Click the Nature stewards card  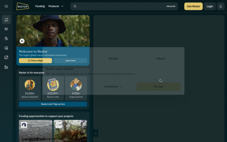click(x=30, y=88)
